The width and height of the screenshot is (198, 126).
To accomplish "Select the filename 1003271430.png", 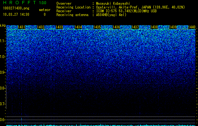I will [x=16, y=9].
